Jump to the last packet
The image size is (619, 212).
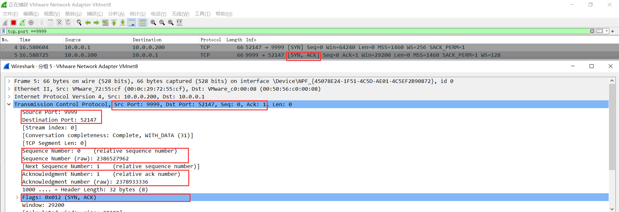(x=123, y=23)
